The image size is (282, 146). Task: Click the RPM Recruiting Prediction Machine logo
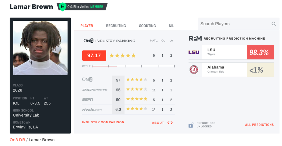195,38
